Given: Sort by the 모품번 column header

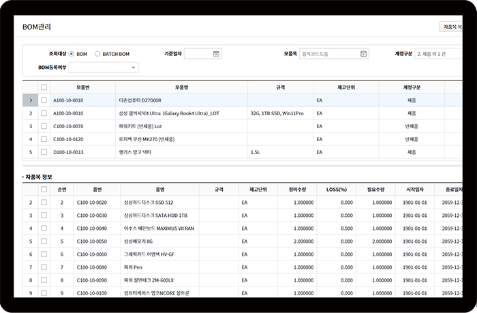Looking at the screenshot, I should pyautogui.click(x=82, y=87).
